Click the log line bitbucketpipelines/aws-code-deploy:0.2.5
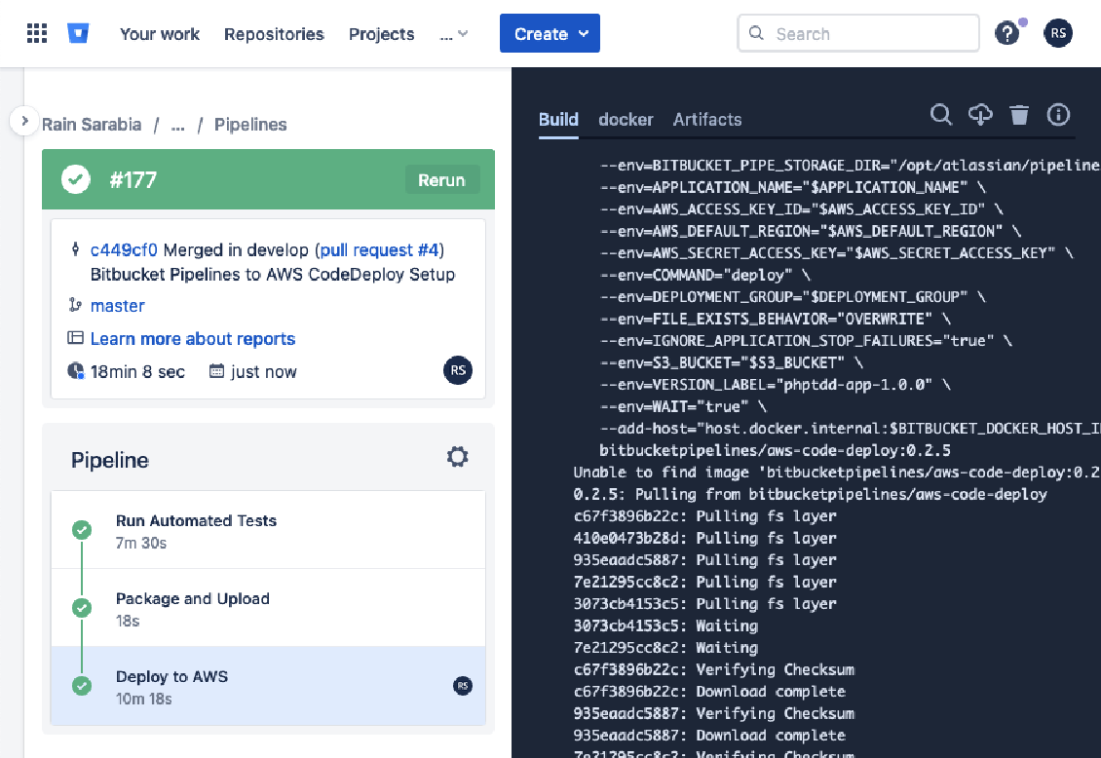 (x=776, y=450)
